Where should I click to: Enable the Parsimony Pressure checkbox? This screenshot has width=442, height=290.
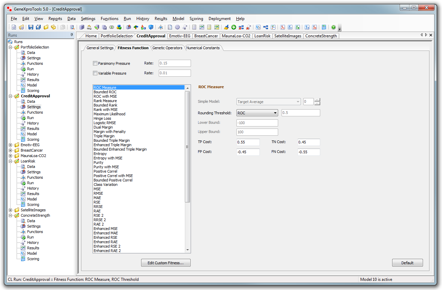click(95, 63)
